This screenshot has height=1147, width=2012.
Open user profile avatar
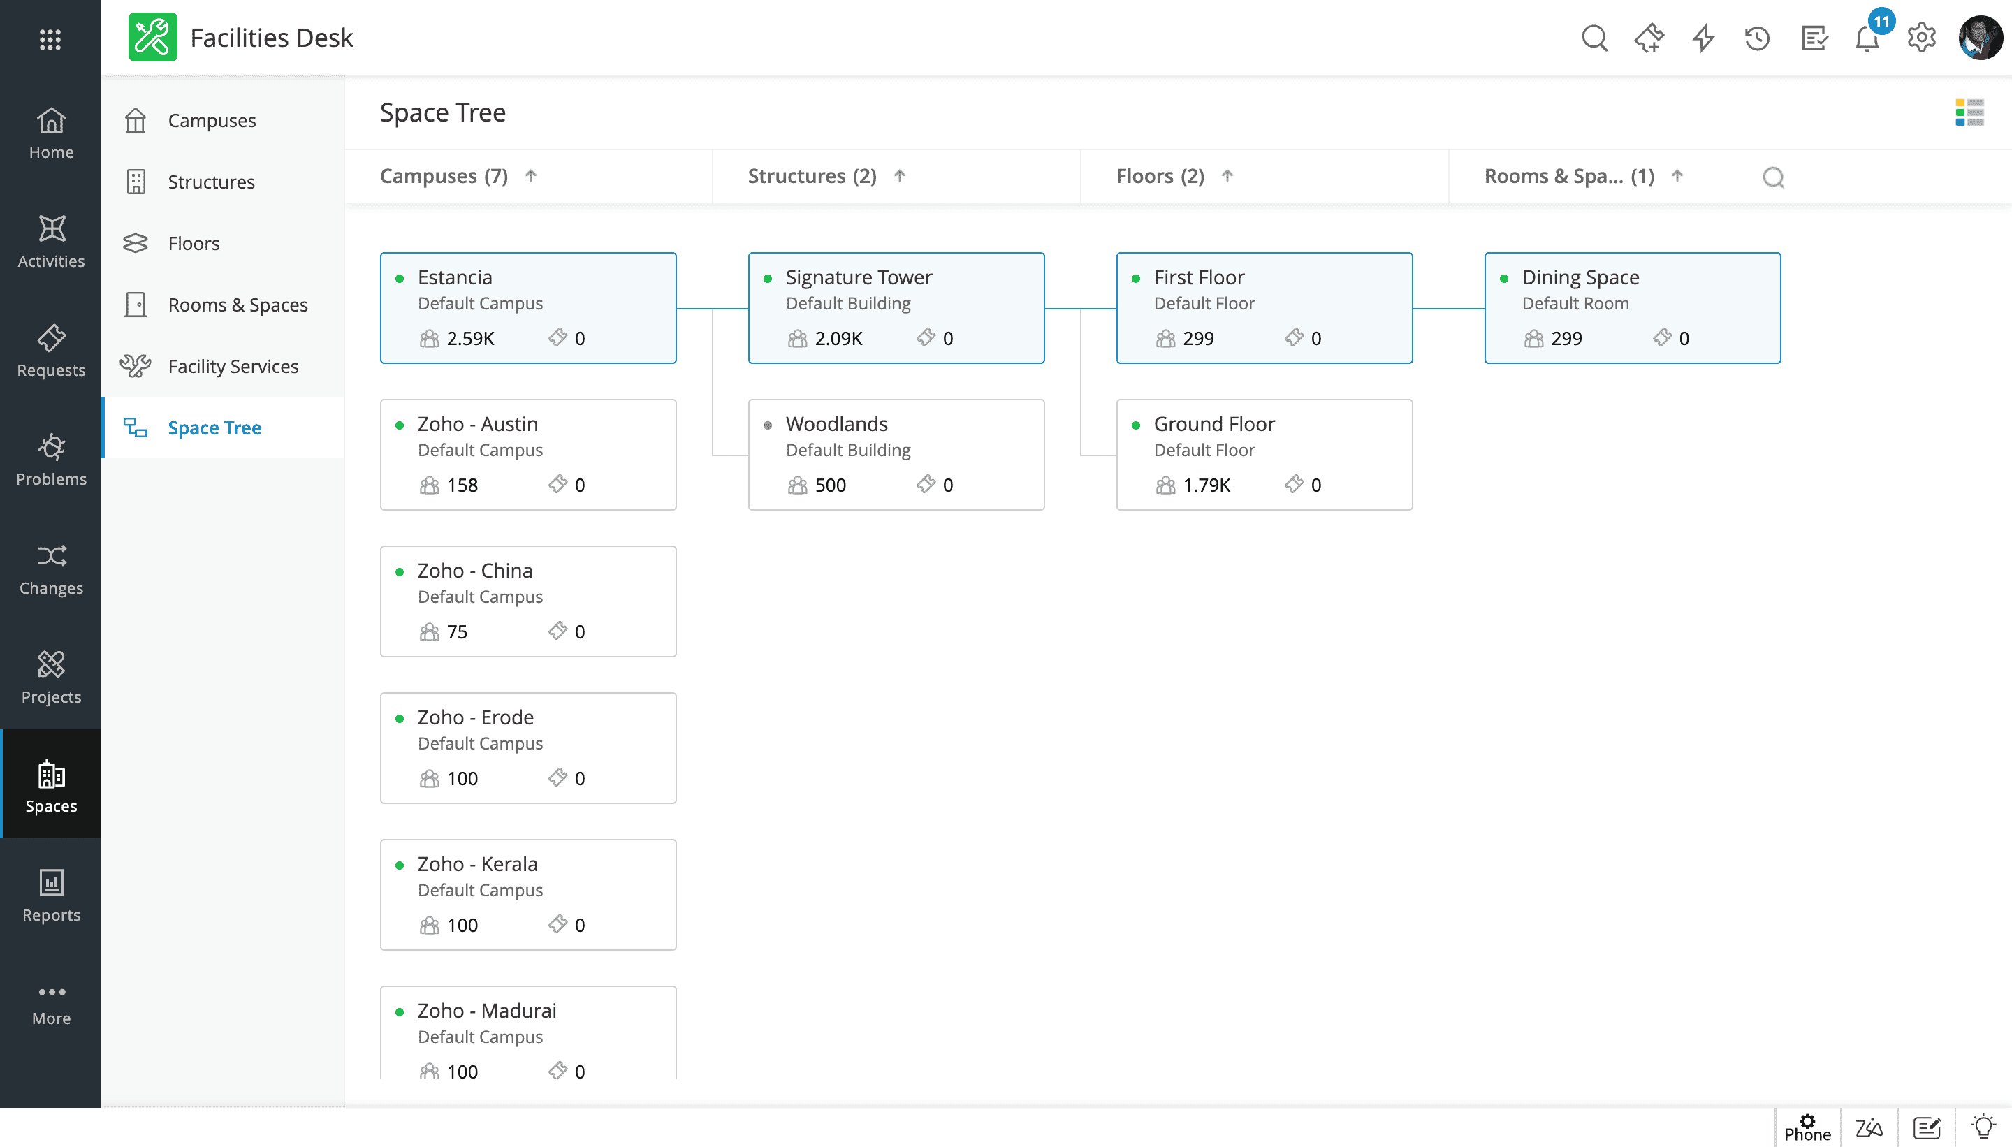coord(1981,38)
